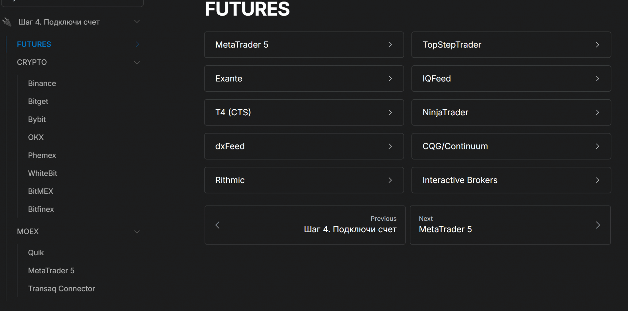
Task: Expand the FUTURES sidebar chevron
Action: [x=137, y=44]
